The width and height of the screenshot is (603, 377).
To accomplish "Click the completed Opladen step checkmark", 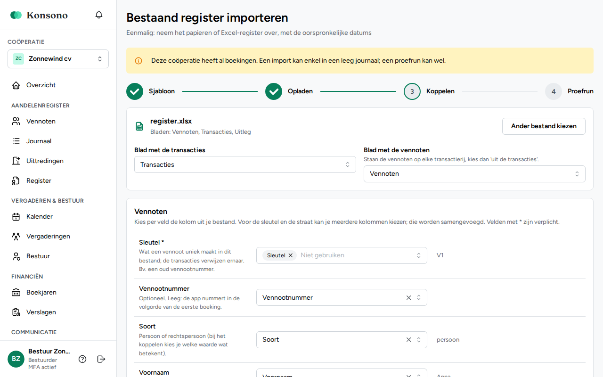I will 274,91.
